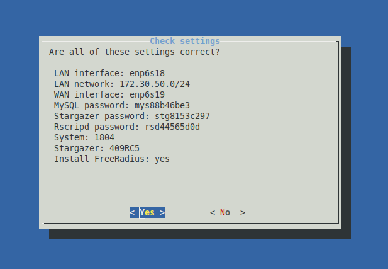Click the MySQL password value mys88b46be3
Viewport: 388px width, 269px height.
[162, 105]
